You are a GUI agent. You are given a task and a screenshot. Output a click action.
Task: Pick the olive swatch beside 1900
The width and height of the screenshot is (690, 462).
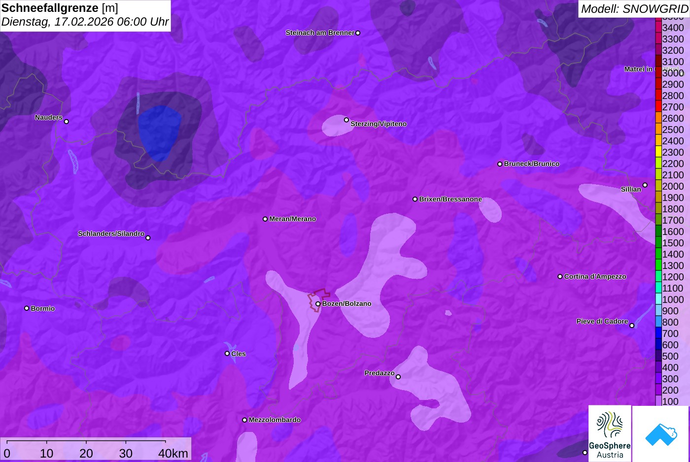coord(658,197)
